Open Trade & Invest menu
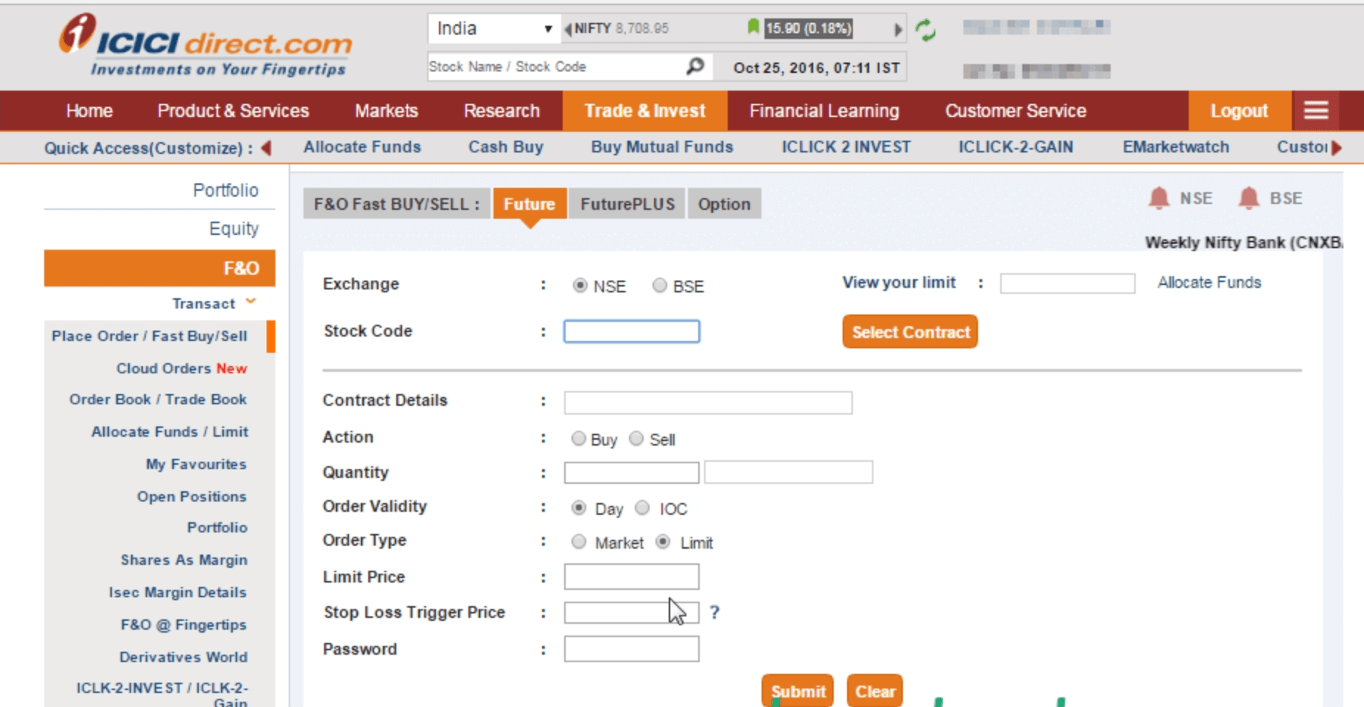This screenshot has height=707, width=1364. click(645, 110)
